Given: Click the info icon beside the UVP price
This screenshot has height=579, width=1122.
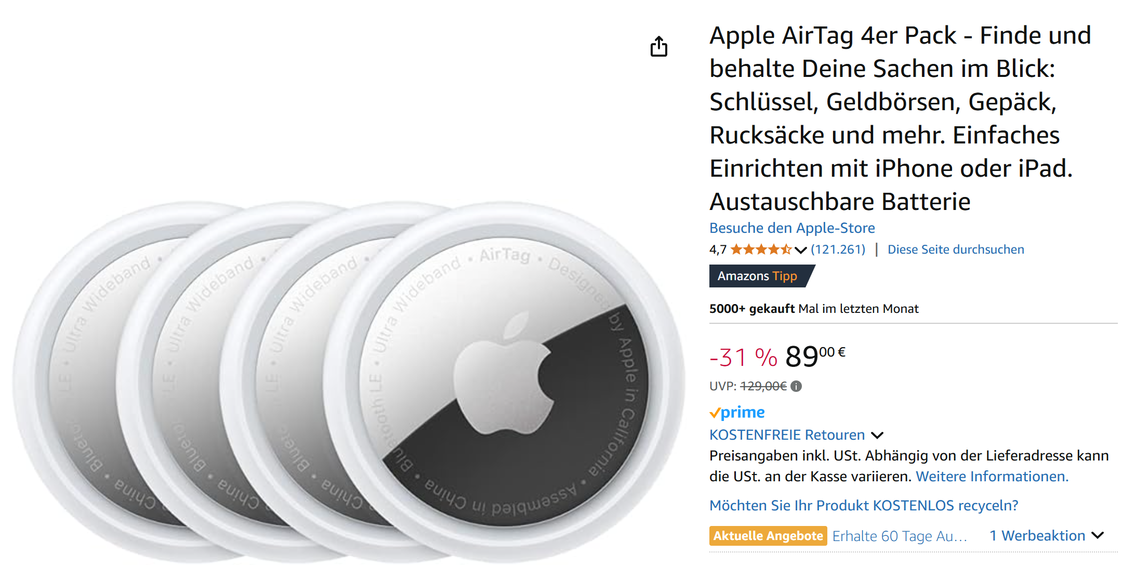Looking at the screenshot, I should (x=796, y=386).
